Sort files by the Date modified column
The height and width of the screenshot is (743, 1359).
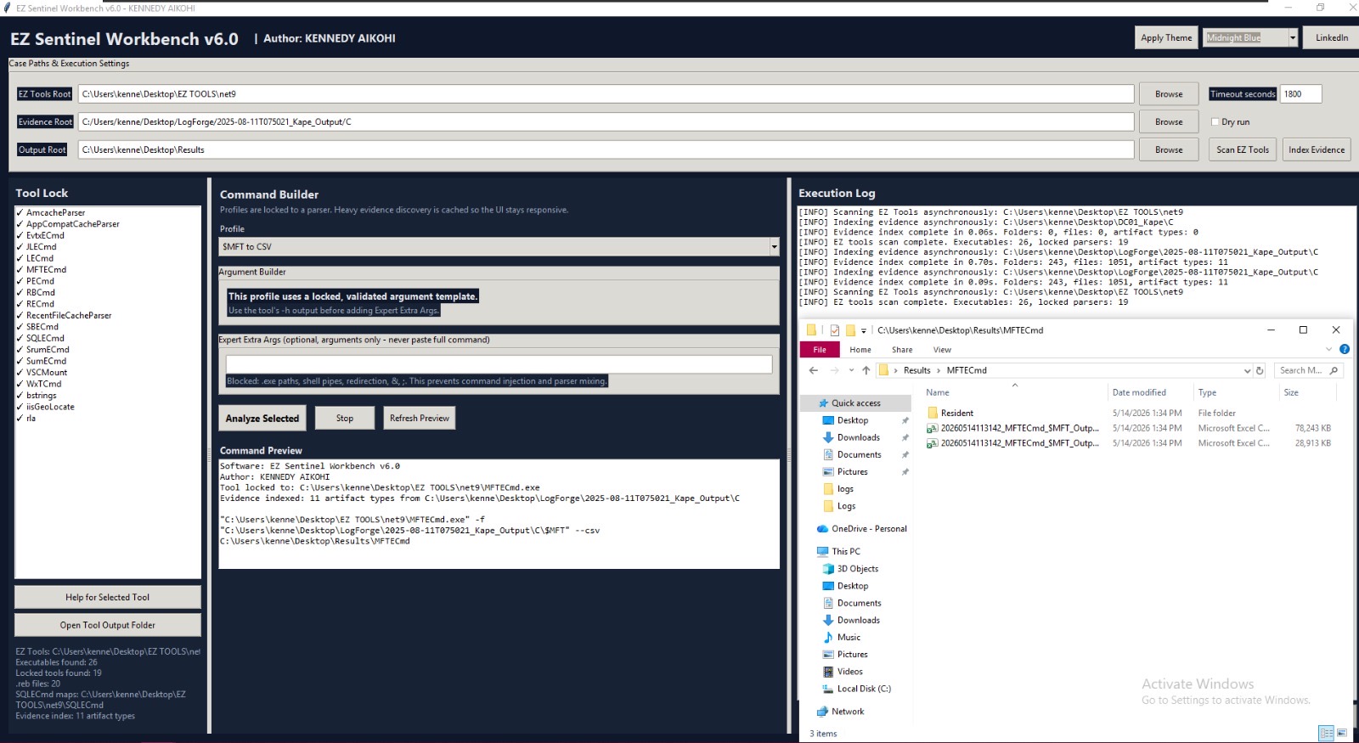tap(1139, 392)
